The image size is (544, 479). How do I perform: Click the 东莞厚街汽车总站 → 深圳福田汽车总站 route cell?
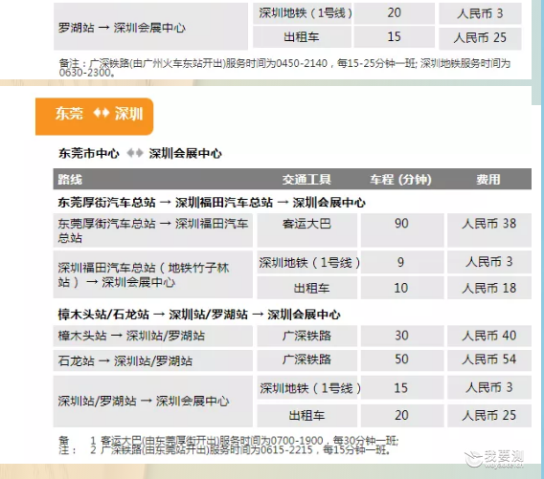153,230
